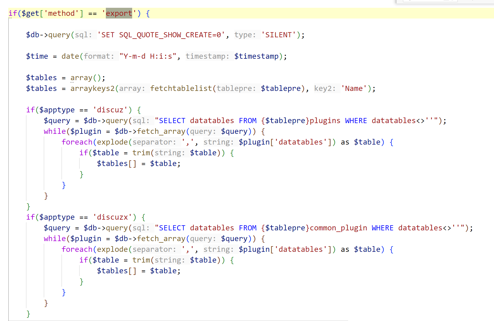Click the 'Name' string argument
The height and width of the screenshot is (321, 494).
point(354,88)
